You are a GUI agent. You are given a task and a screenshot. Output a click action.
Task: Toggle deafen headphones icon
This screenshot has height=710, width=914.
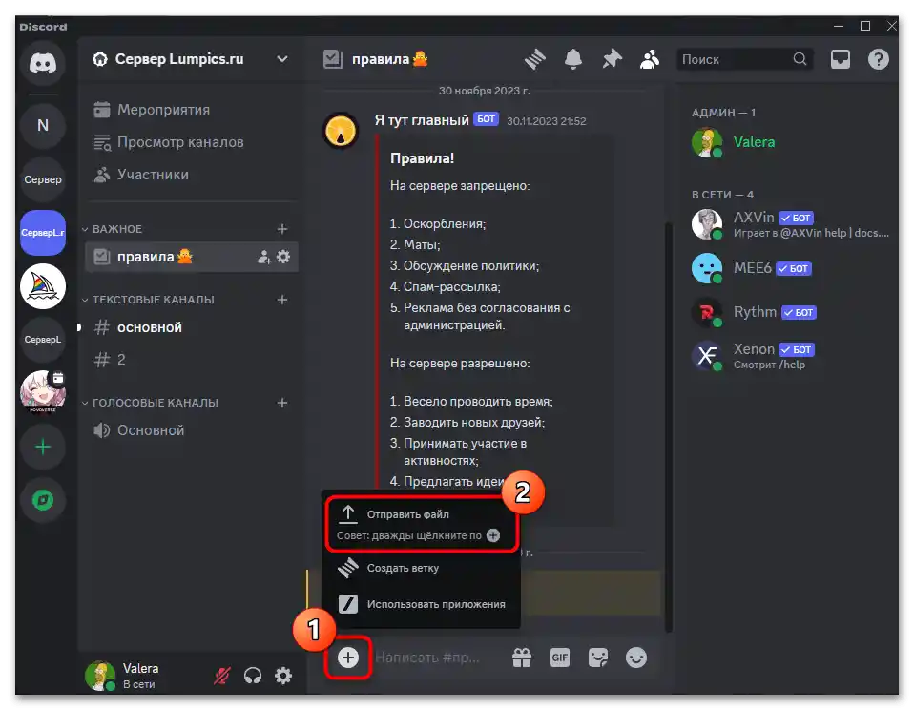[253, 676]
